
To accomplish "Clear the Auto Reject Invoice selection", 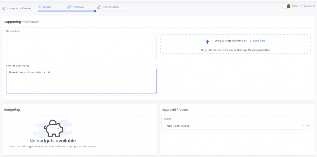I will [304, 126].
